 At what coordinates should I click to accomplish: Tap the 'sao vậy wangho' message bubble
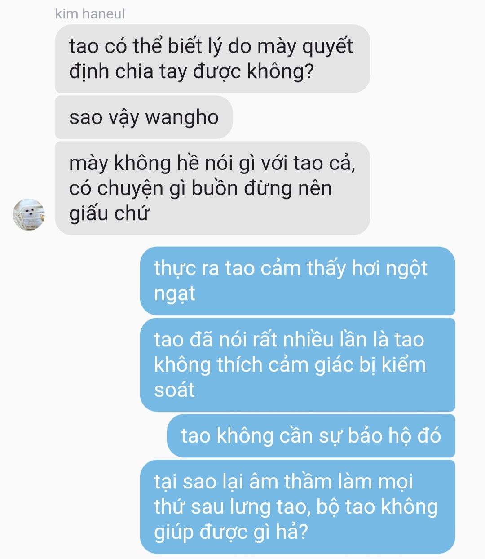[144, 117]
